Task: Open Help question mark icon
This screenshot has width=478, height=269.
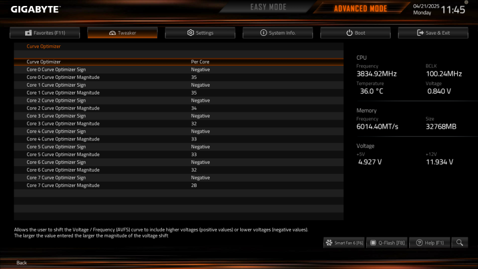Action: [419, 243]
